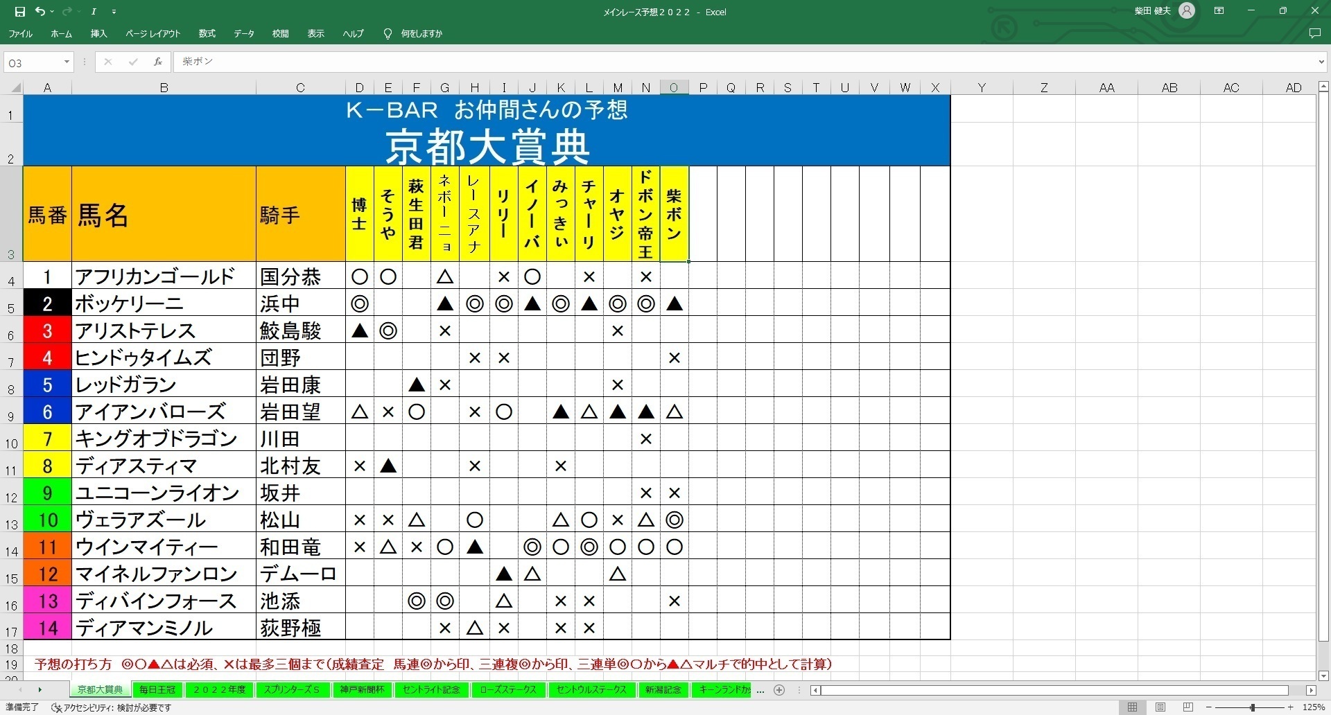Viewport: 1331px width, 715px height.
Task: Click the vertical scrollbar down arrow
Action: pyautogui.click(x=1323, y=676)
